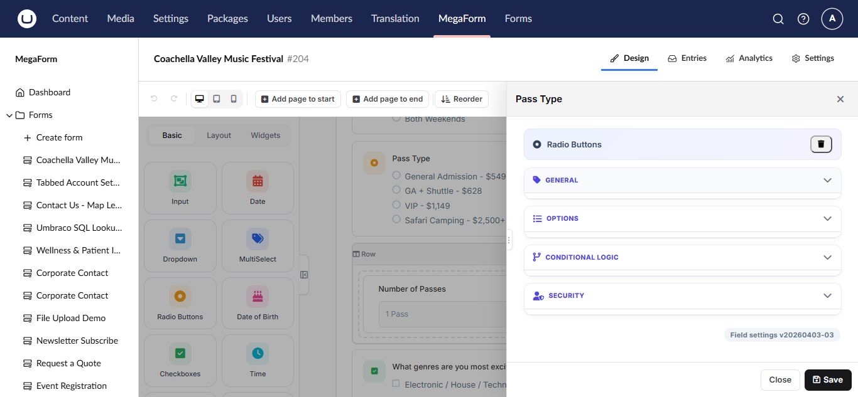
Task: Click Add page to end button
Action: [388, 99]
